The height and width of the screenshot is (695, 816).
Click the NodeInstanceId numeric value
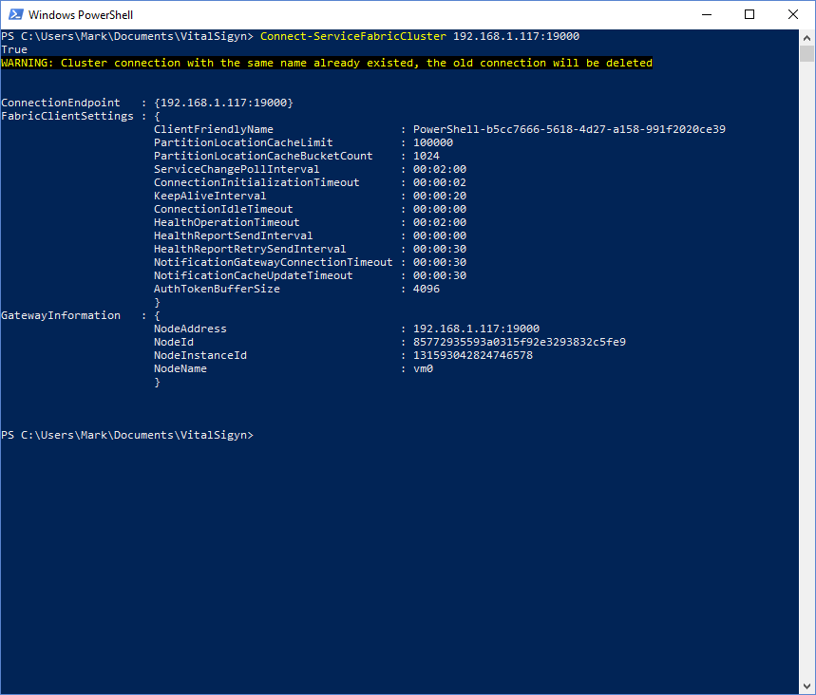point(472,355)
